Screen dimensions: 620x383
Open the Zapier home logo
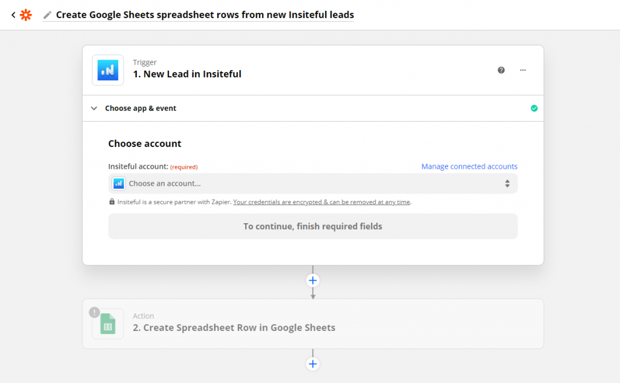coord(25,15)
